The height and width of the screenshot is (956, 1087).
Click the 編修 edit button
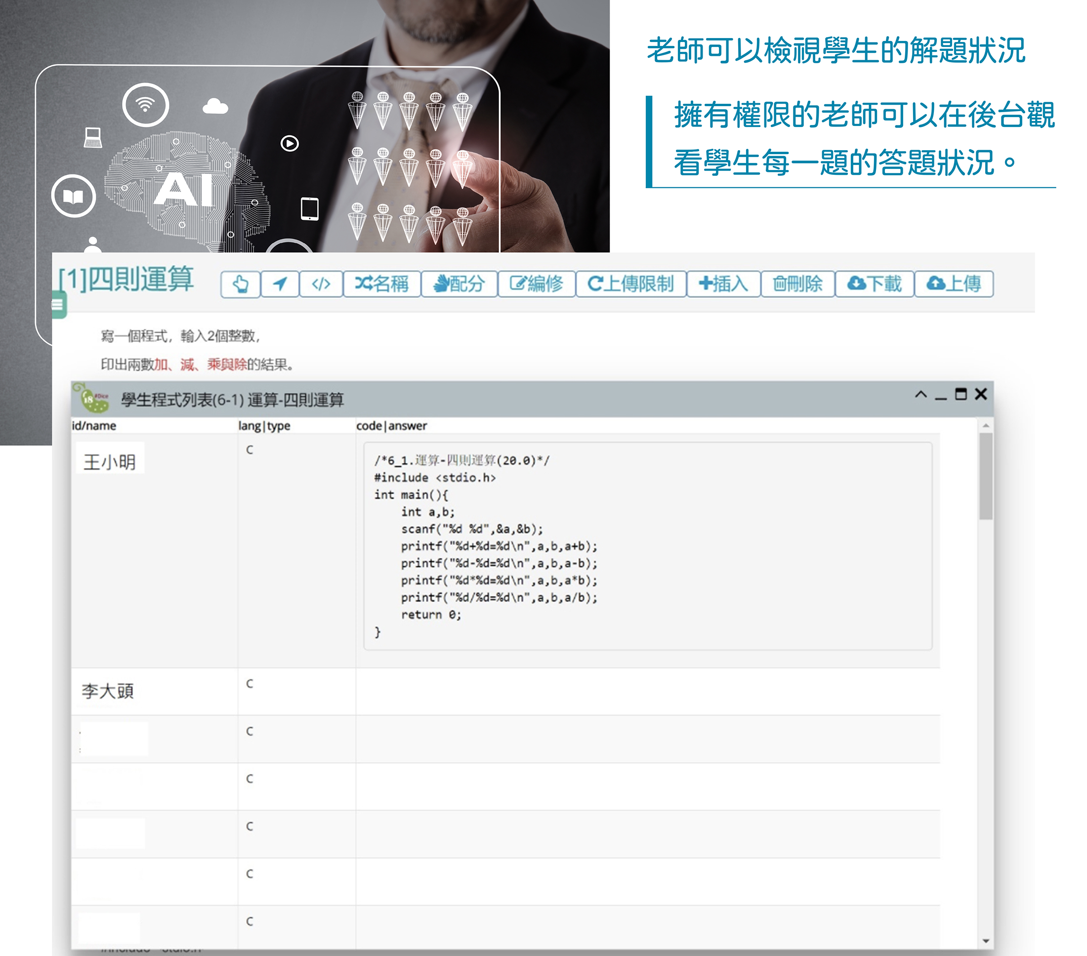pyautogui.click(x=536, y=284)
